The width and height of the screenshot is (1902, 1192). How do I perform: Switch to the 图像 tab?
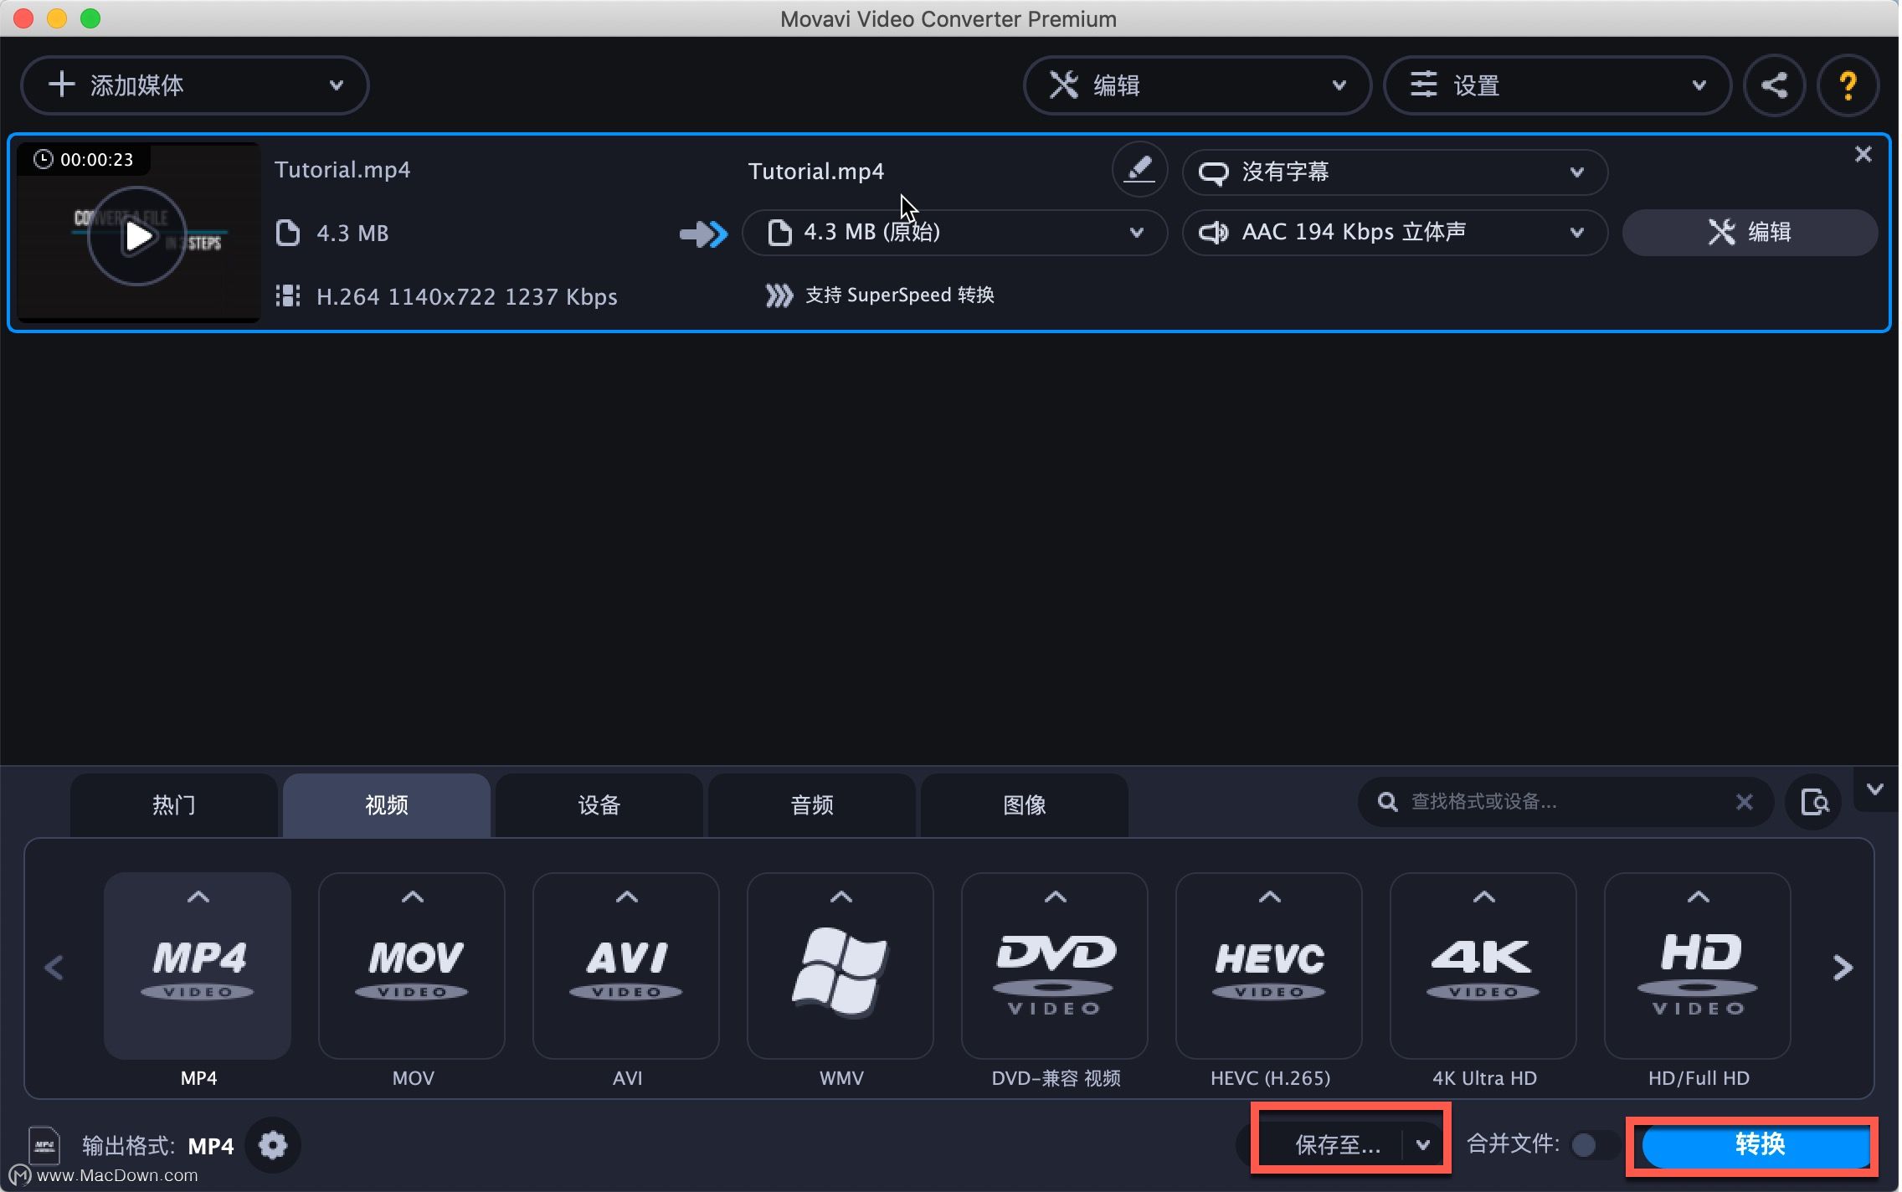tap(1025, 805)
